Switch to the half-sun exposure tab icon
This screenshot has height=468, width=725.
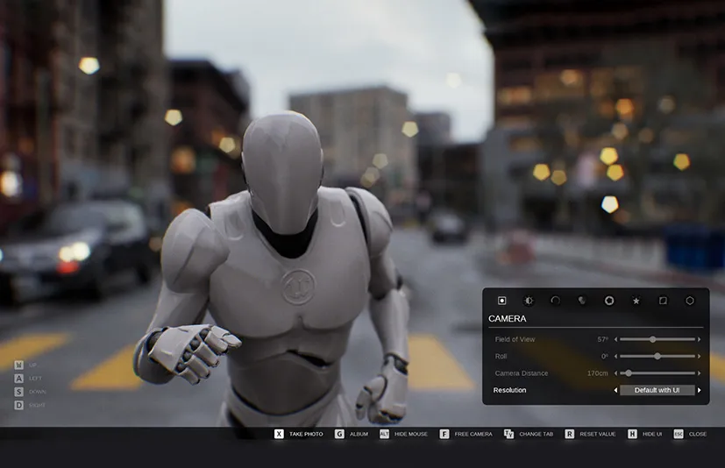[x=529, y=301]
